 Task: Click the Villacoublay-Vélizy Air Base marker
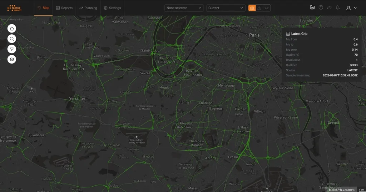(x=137, y=140)
